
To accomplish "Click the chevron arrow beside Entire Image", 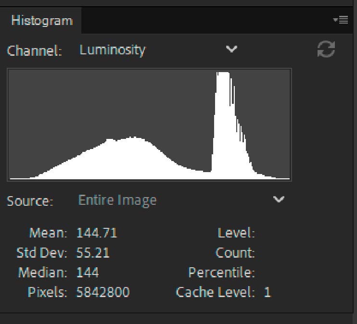I will pyautogui.click(x=279, y=199).
